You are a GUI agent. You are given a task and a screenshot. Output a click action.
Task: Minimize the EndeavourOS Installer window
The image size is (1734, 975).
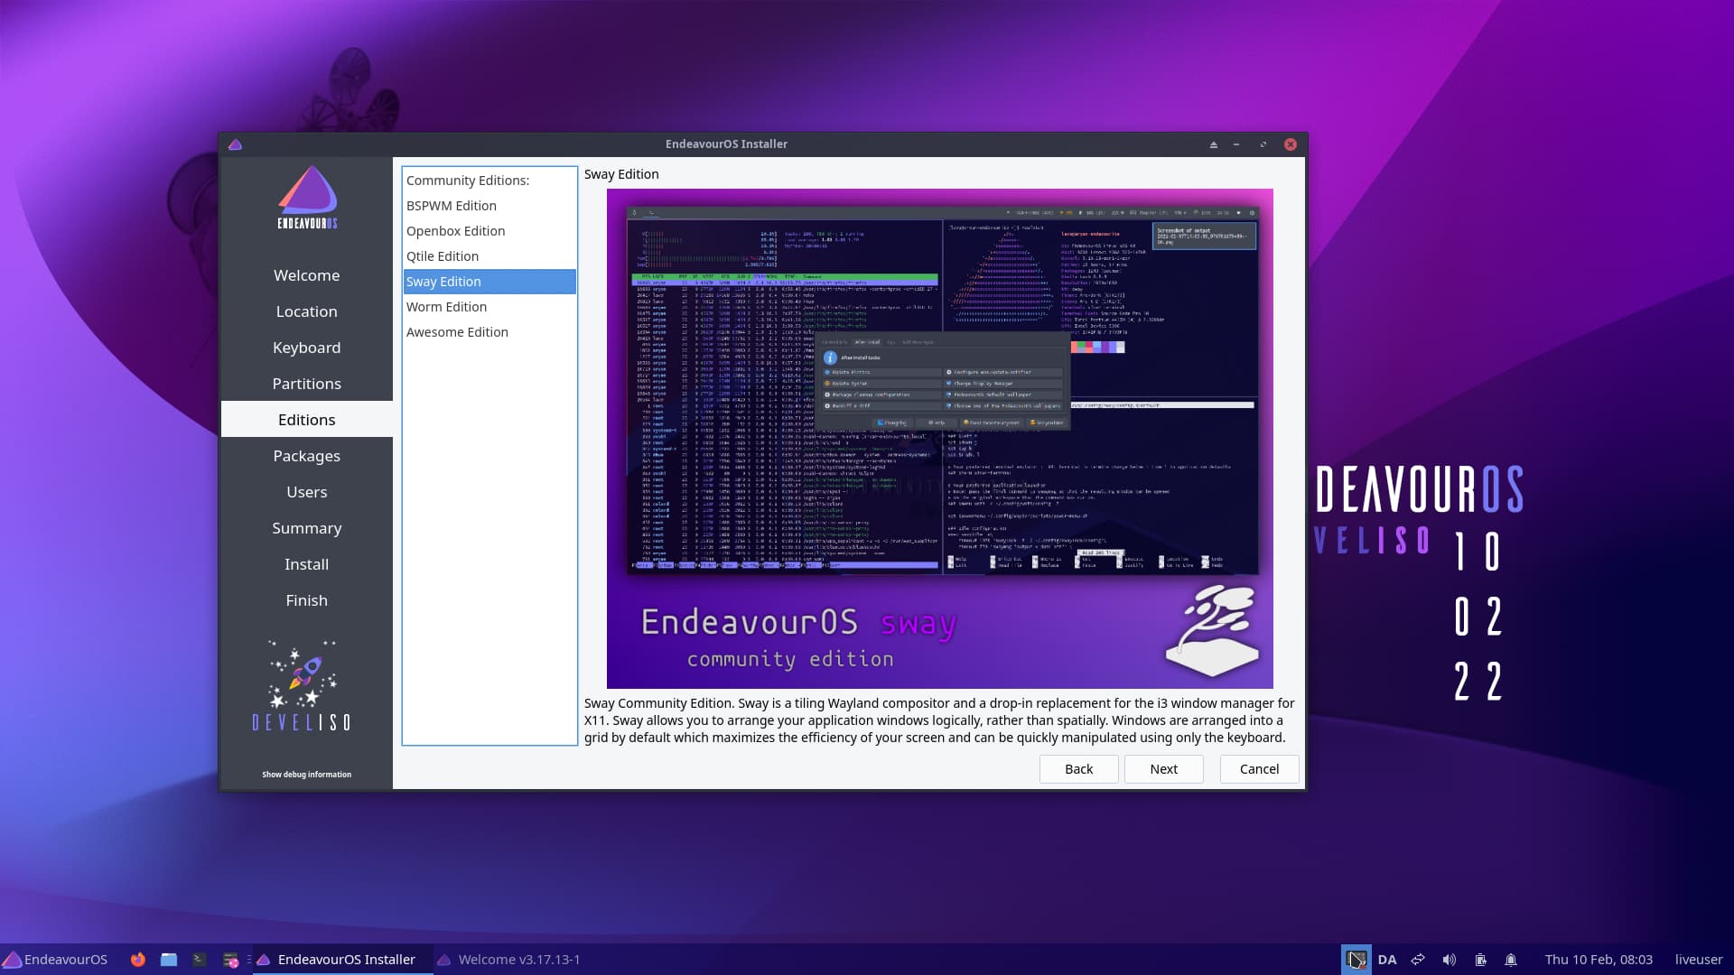(x=1236, y=144)
